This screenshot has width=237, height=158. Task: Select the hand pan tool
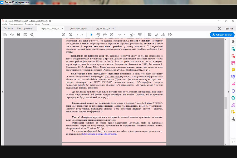pyautogui.click(x=98, y=34)
